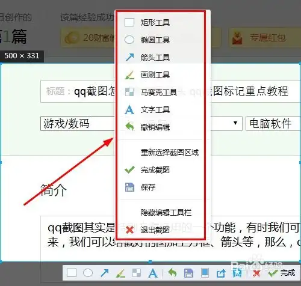Expand the middle dropdown arrow
This screenshot has height=286, width=301.
tap(235, 123)
